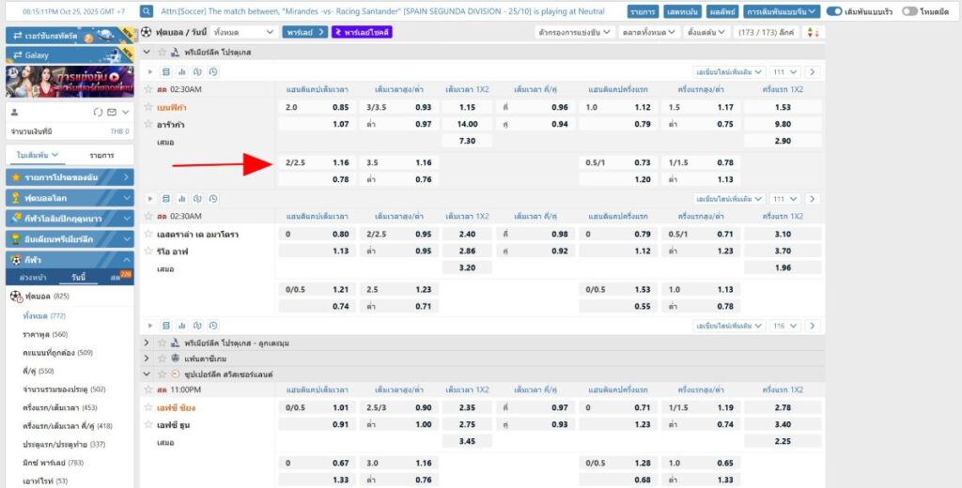Viewport: 962px width, 488px height.
Task: Click the refresh balance icon in account panel
Action: (x=98, y=112)
